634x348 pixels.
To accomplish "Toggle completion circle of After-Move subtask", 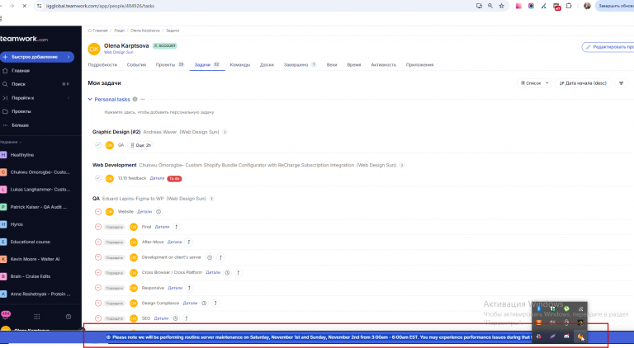I will click(x=98, y=242).
